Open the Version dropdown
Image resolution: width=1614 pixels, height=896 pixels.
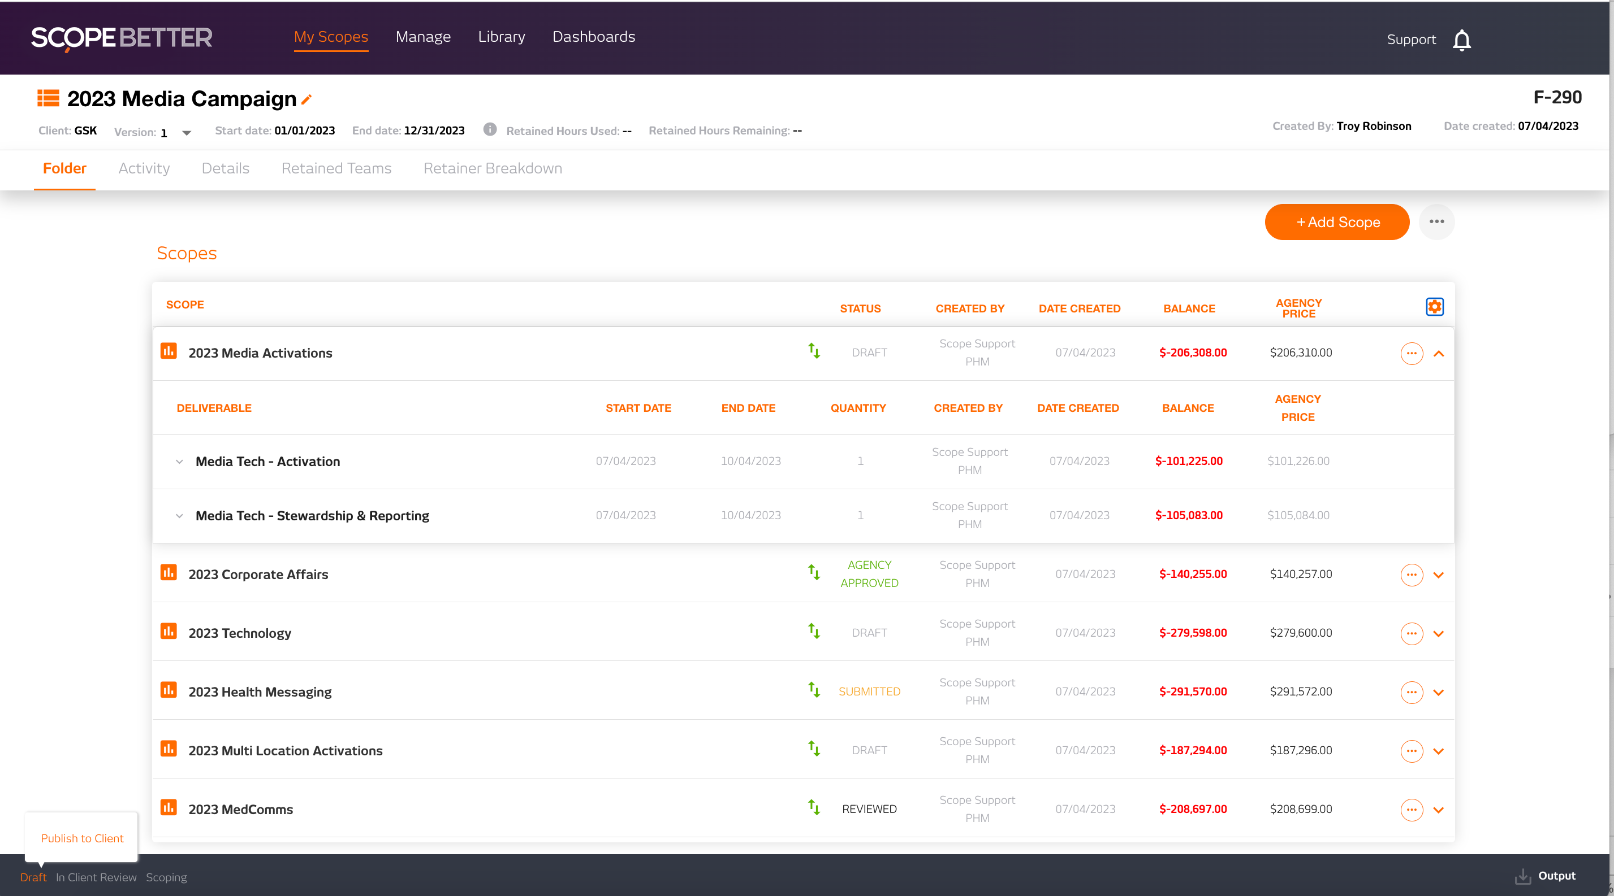[186, 132]
